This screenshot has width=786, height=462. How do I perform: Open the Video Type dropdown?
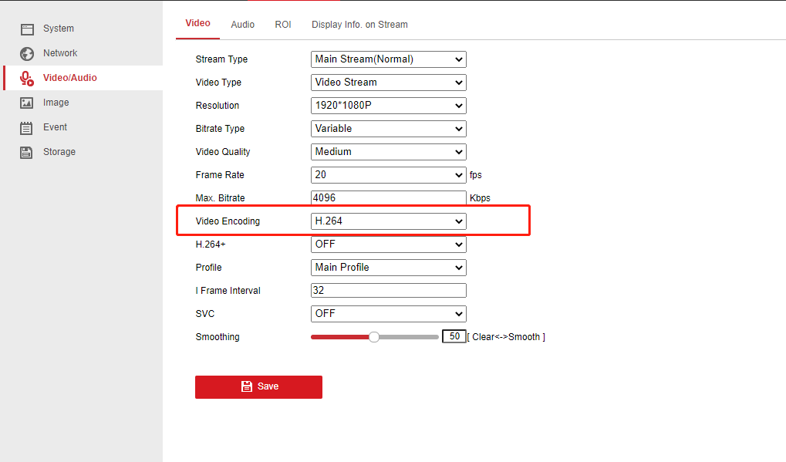tap(389, 83)
